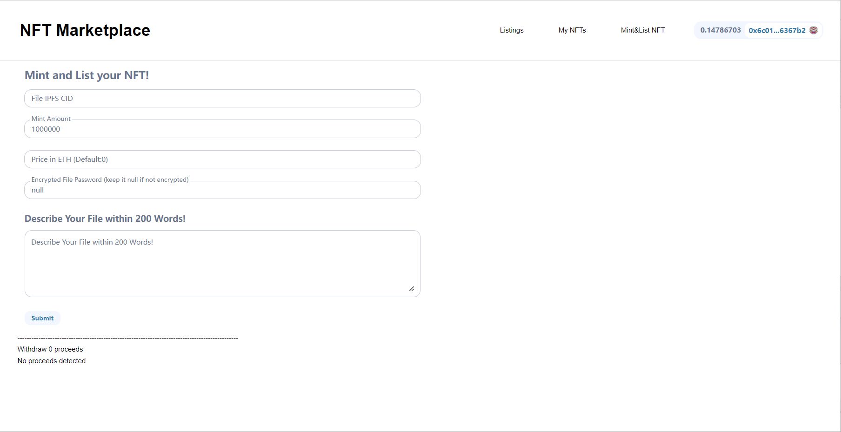The width and height of the screenshot is (841, 432).
Task: Open the Mint&List NFT page
Action: point(643,30)
